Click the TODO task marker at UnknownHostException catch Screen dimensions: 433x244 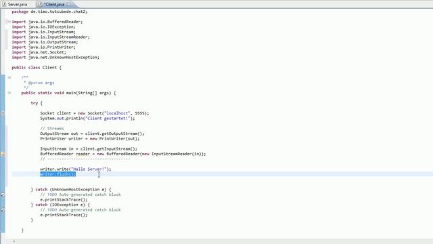point(3,195)
